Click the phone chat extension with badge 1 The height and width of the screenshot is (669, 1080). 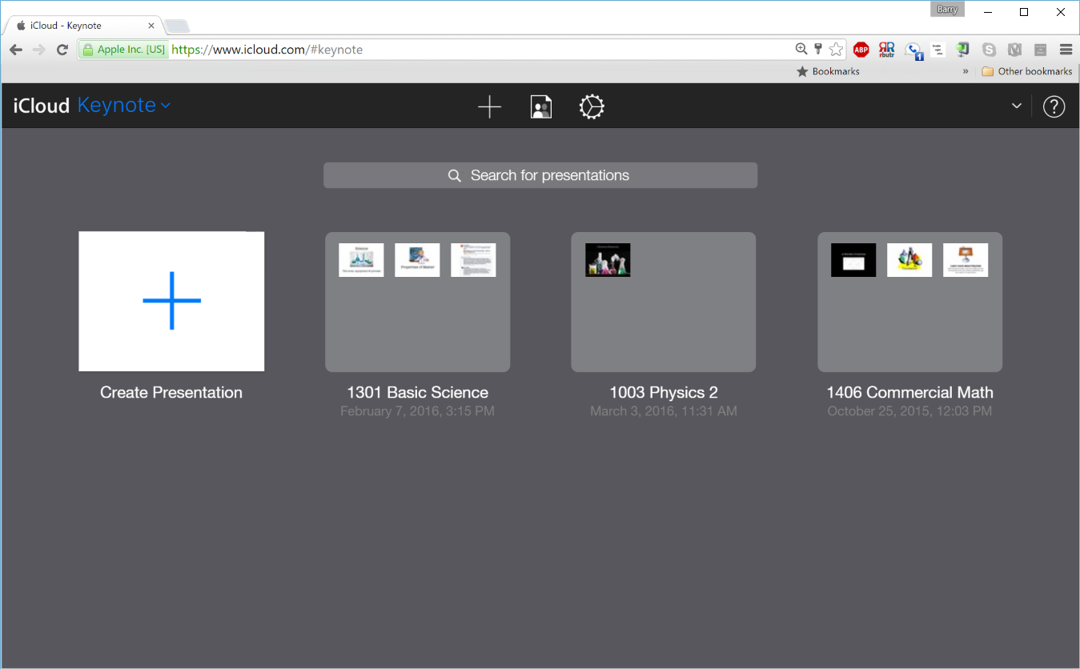(x=913, y=50)
